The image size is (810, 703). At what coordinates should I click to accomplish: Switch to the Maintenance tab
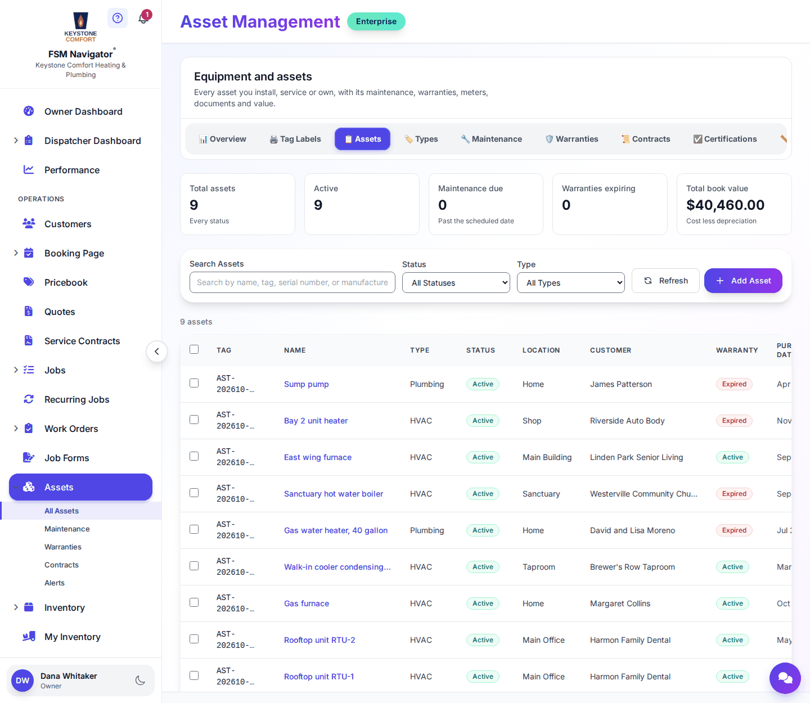(491, 139)
